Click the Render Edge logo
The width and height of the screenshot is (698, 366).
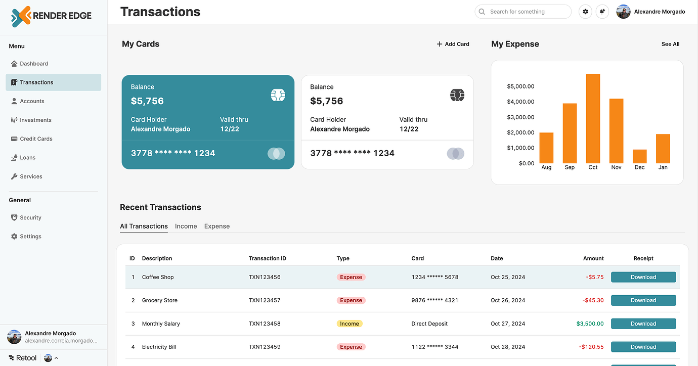51,16
